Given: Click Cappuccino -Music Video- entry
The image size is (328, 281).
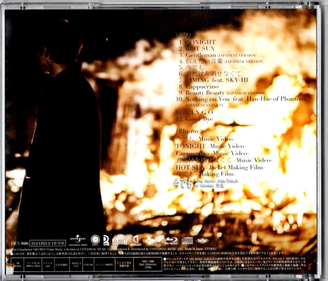Looking at the screenshot, I should coord(212,153).
